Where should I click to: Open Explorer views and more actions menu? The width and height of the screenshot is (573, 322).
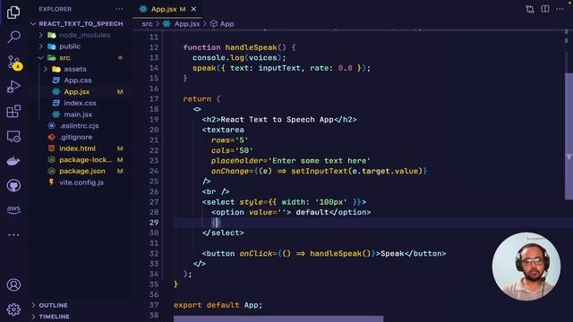point(119,9)
